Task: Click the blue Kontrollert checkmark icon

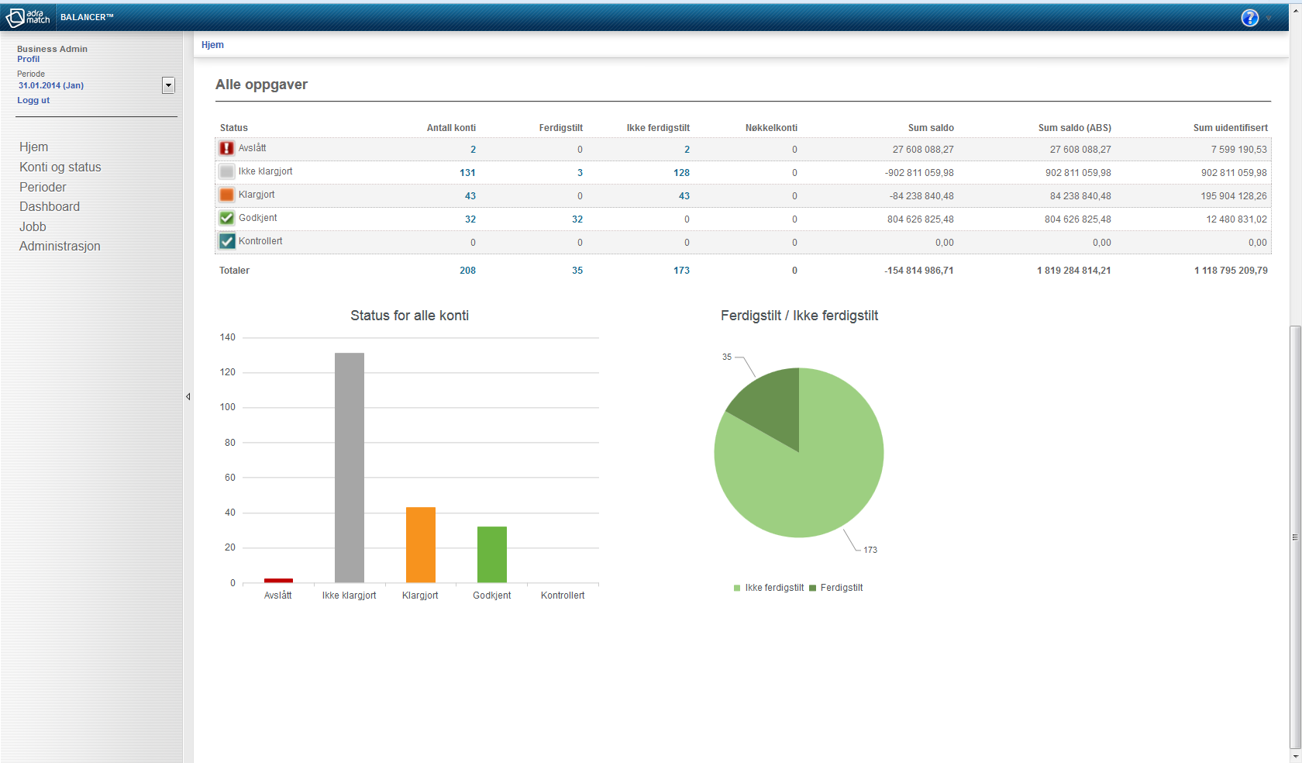Action: point(227,241)
